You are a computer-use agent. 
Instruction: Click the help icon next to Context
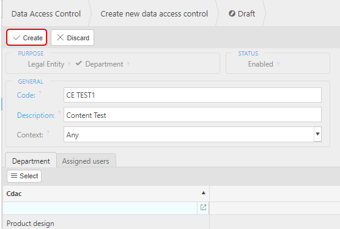coord(48,133)
